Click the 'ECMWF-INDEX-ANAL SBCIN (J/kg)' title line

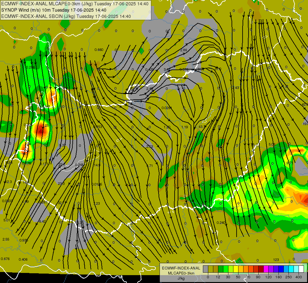click(38, 16)
